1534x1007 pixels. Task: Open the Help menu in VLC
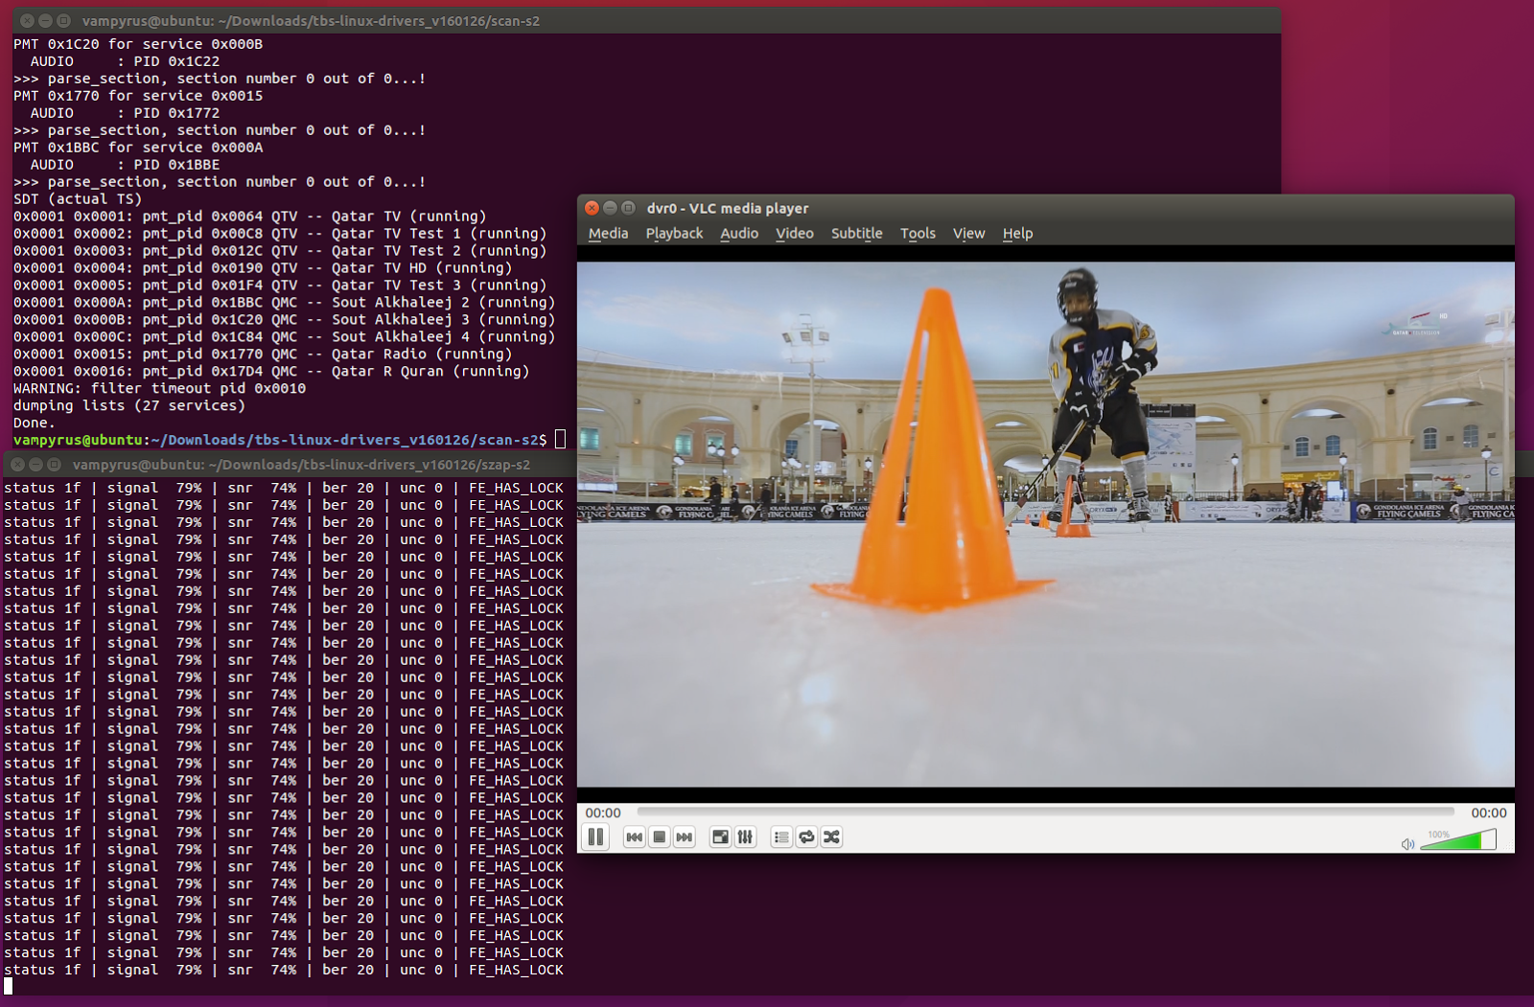coord(1017,234)
